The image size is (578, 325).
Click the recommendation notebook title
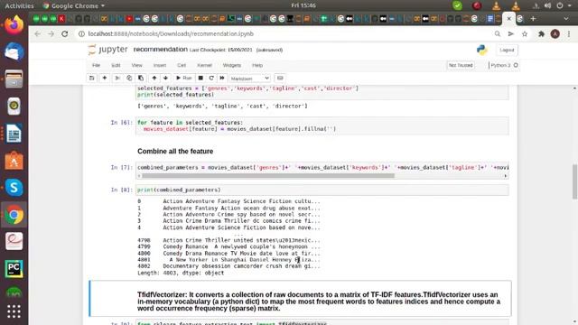(x=161, y=50)
